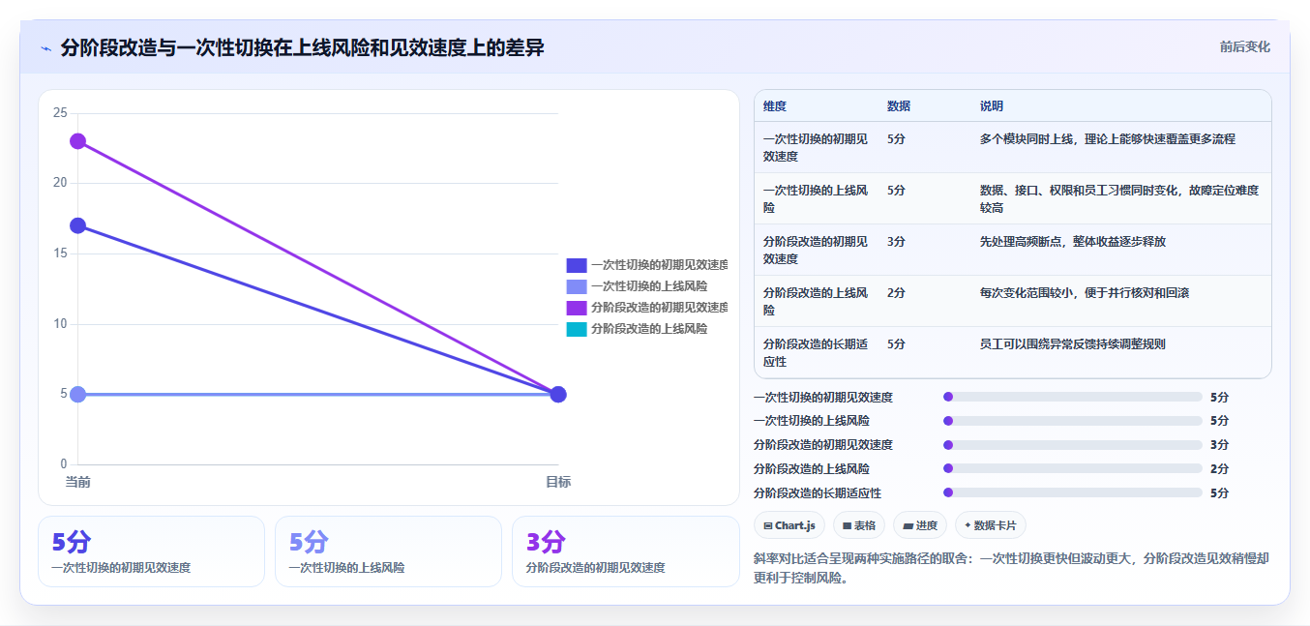Click table cell 分阶段改造的初期见效速度

pos(817,250)
